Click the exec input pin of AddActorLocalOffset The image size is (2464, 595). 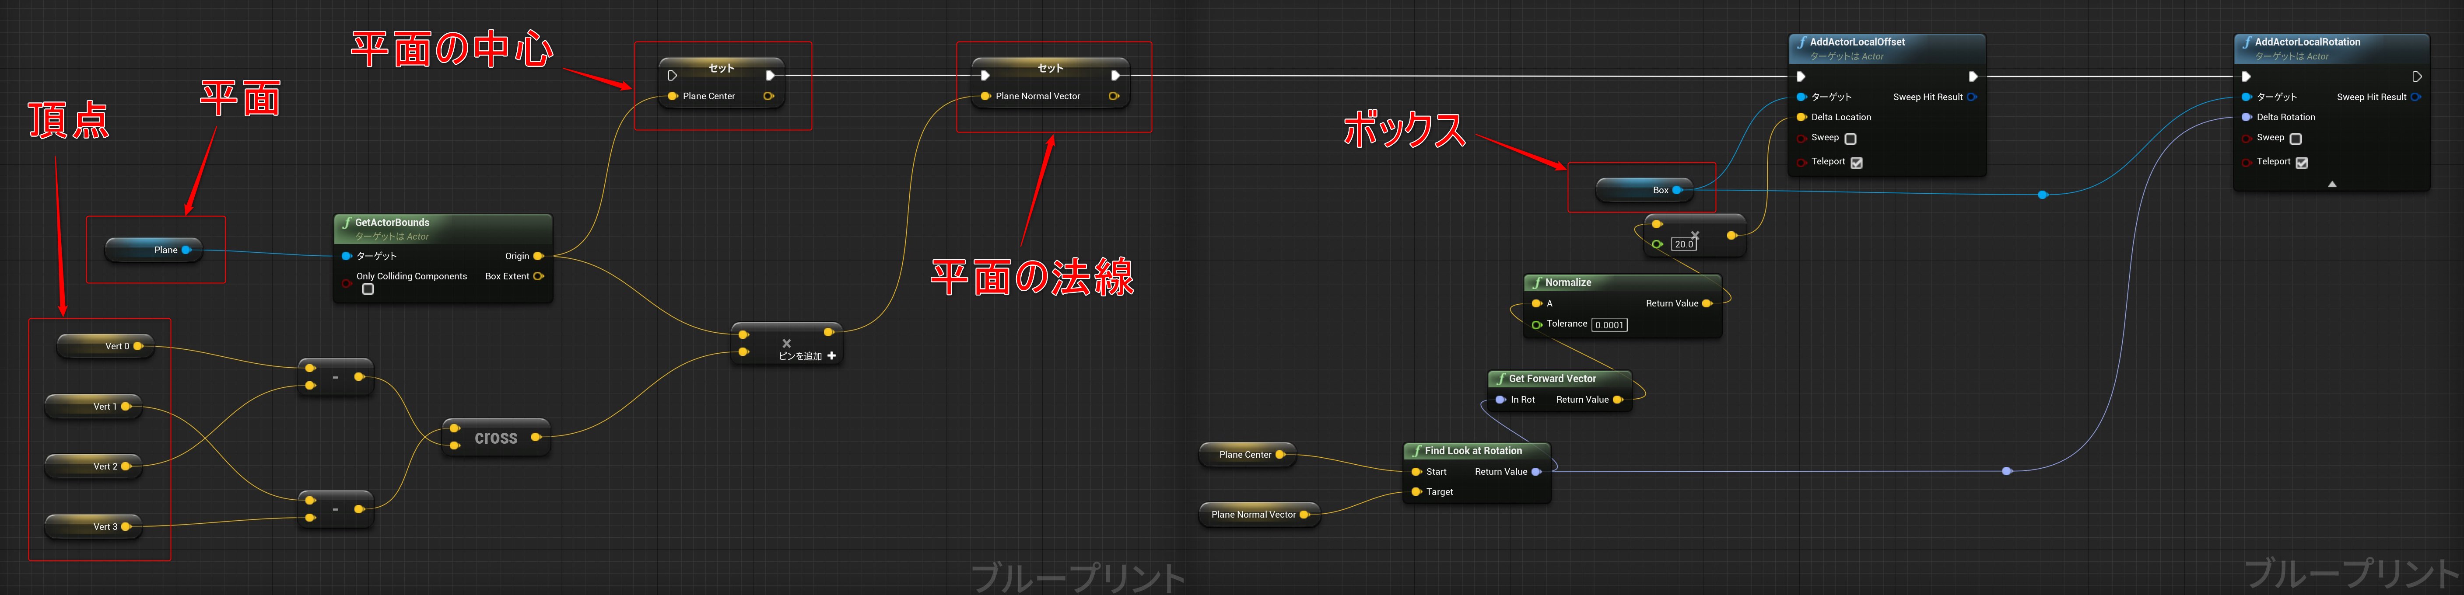coord(1801,77)
